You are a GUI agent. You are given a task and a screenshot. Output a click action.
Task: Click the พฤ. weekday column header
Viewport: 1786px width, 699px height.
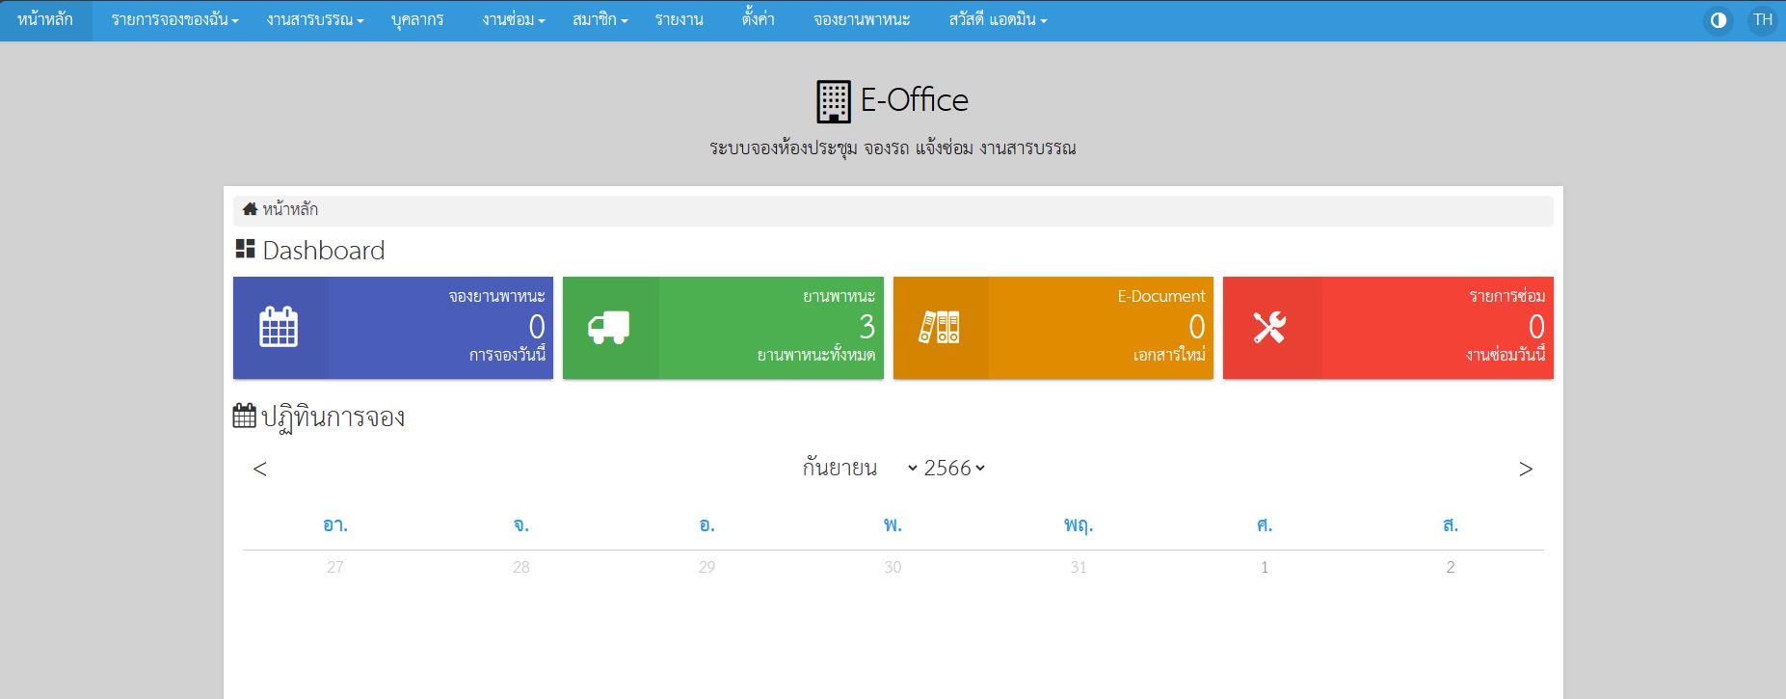coord(1079,525)
